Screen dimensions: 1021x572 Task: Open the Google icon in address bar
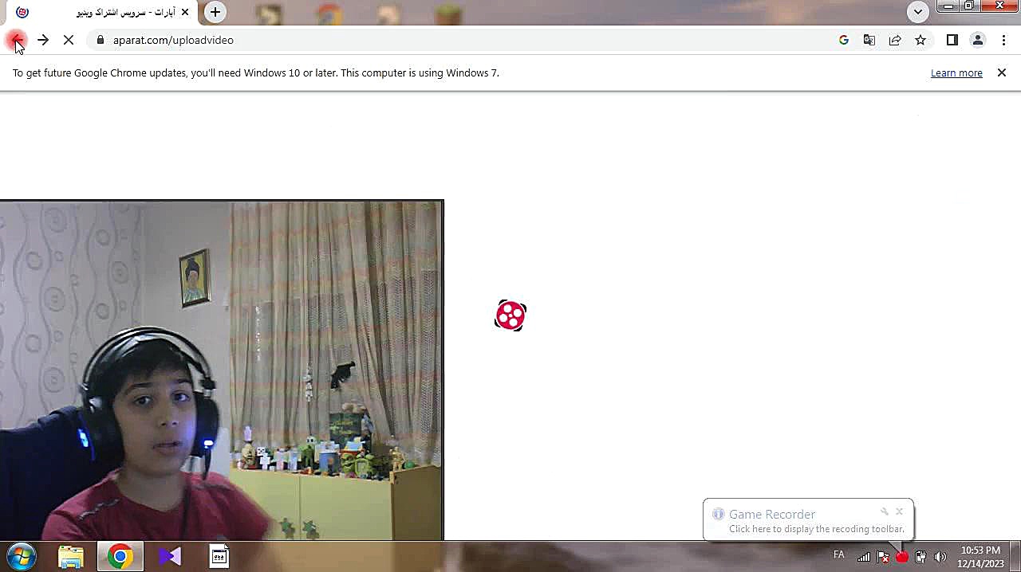[x=844, y=40]
